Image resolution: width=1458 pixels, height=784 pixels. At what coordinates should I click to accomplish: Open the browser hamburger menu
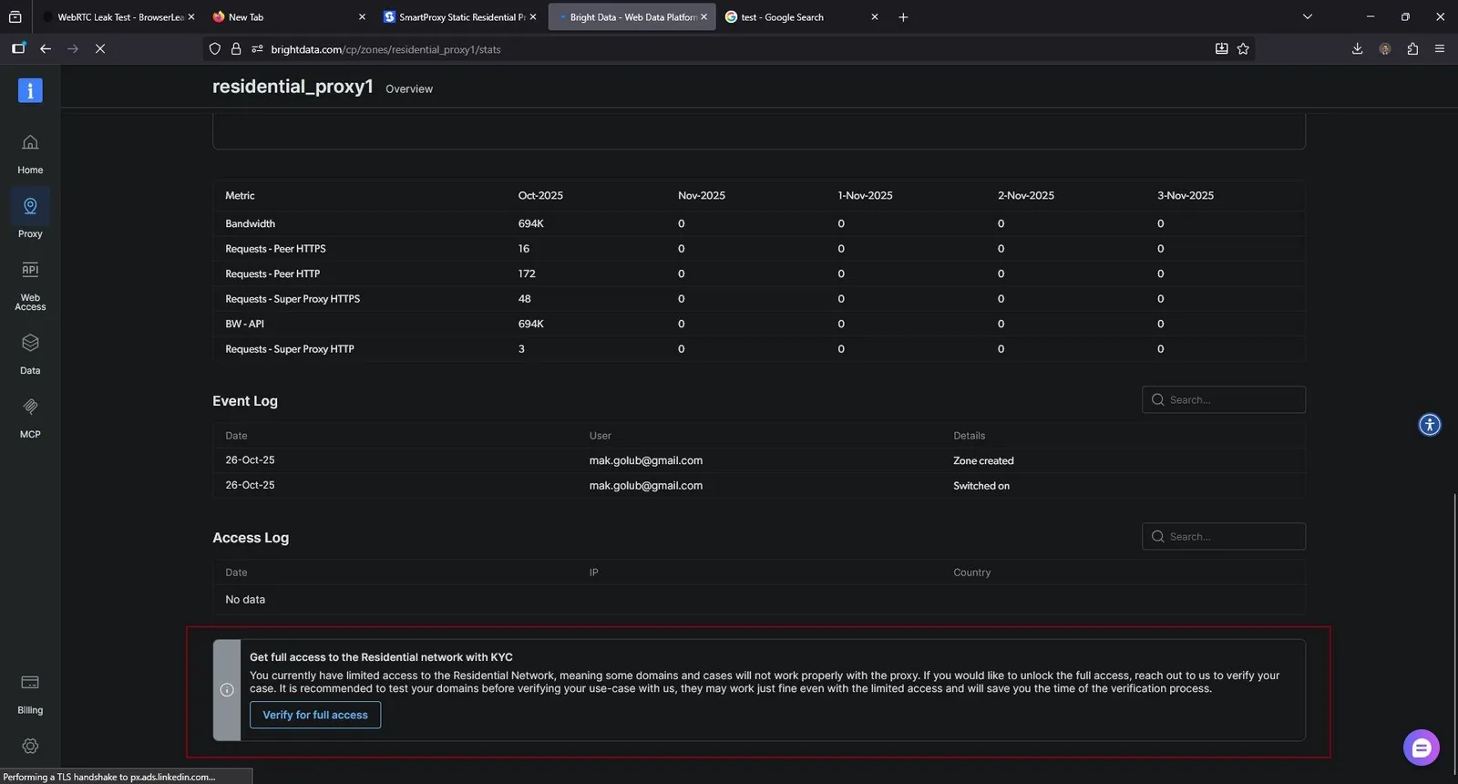click(x=1440, y=48)
